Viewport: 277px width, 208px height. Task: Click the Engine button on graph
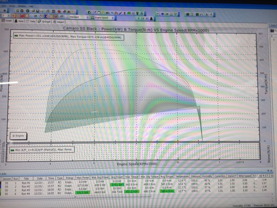pos(18,136)
